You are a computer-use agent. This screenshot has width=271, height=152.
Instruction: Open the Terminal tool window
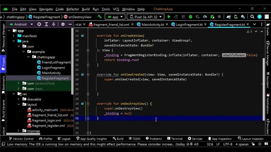pos(175,138)
